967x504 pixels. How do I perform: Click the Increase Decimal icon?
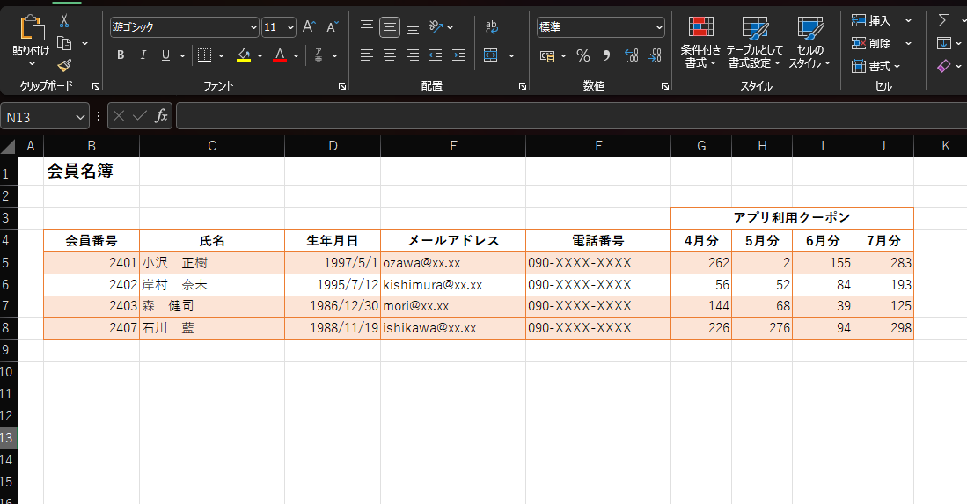pos(631,55)
